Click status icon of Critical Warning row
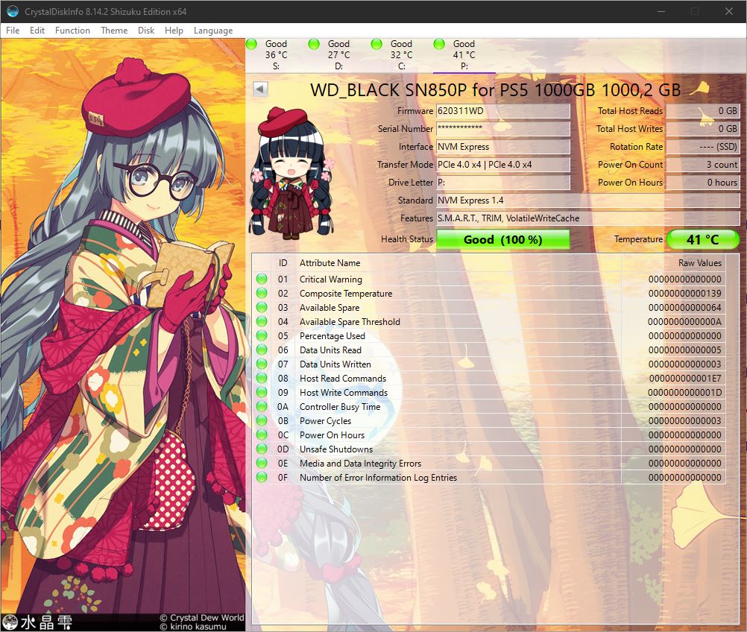Screen dimensions: 747x632 click(262, 279)
